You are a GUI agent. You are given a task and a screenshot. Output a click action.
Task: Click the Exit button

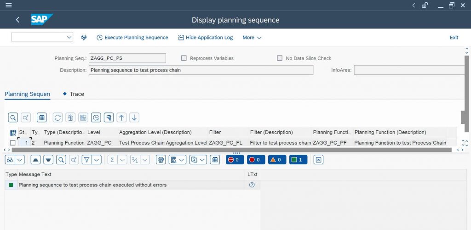pyautogui.click(x=454, y=38)
